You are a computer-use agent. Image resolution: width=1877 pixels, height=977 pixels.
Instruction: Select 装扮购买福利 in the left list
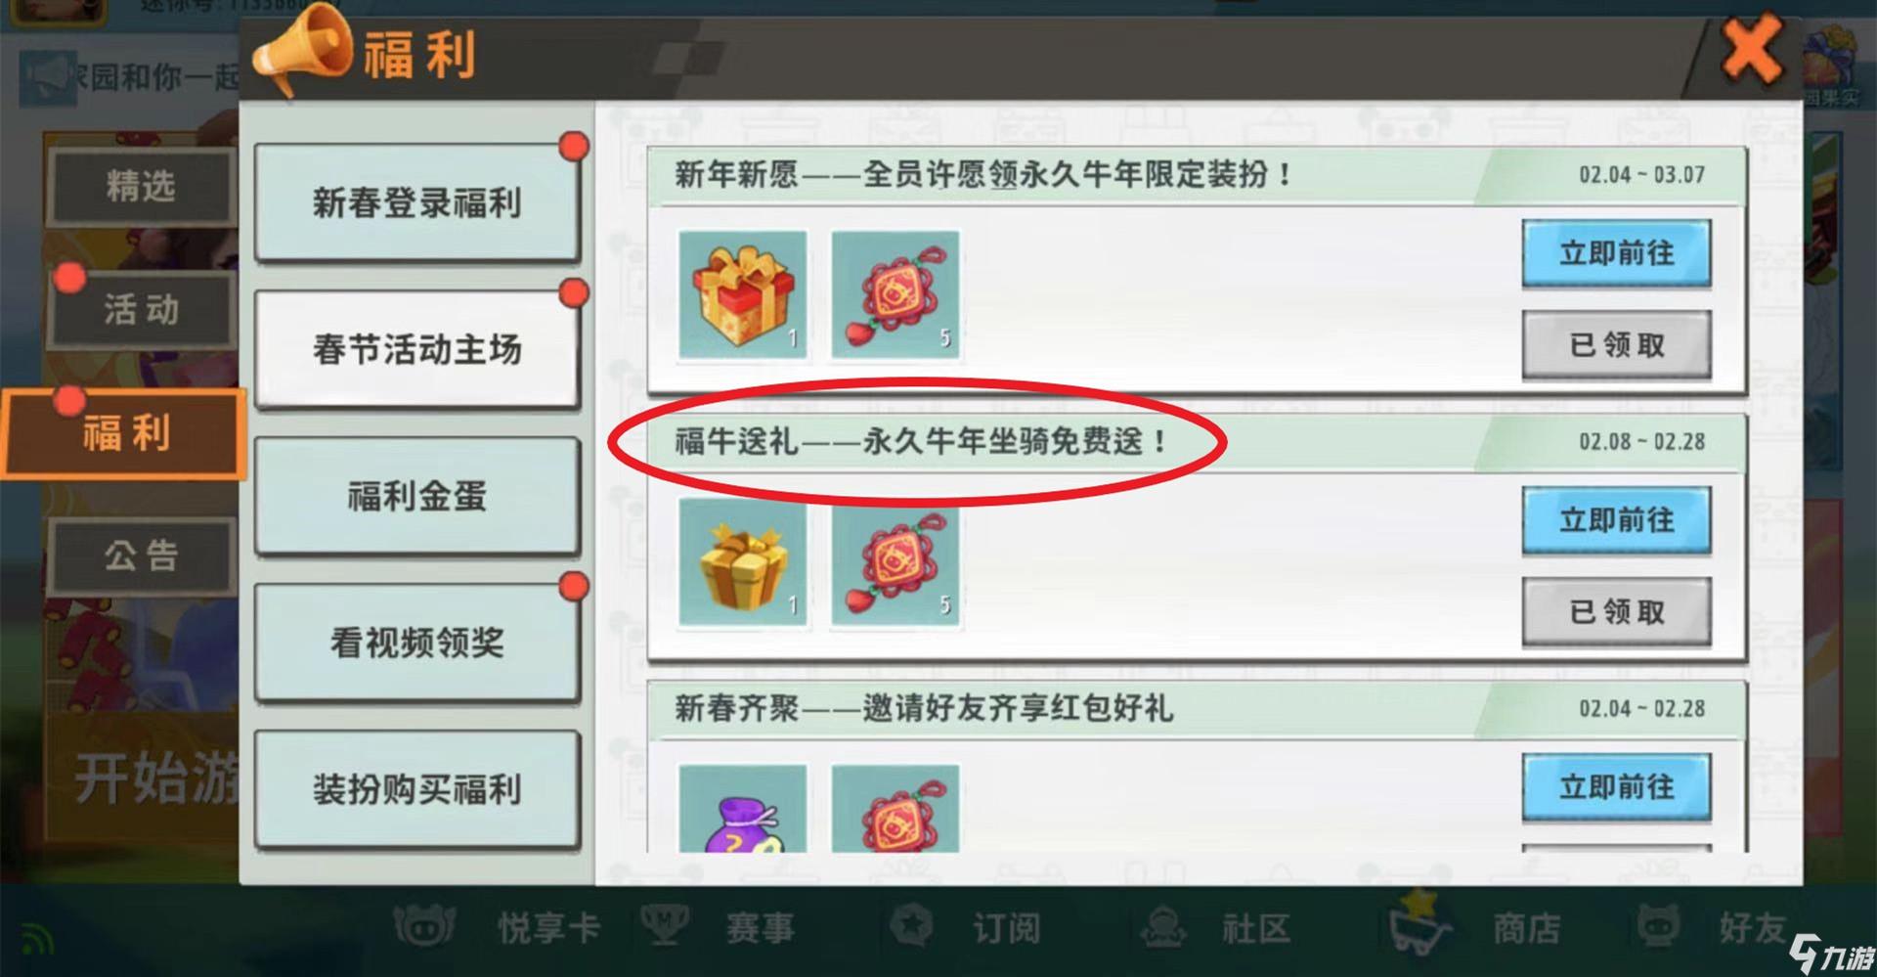416,789
